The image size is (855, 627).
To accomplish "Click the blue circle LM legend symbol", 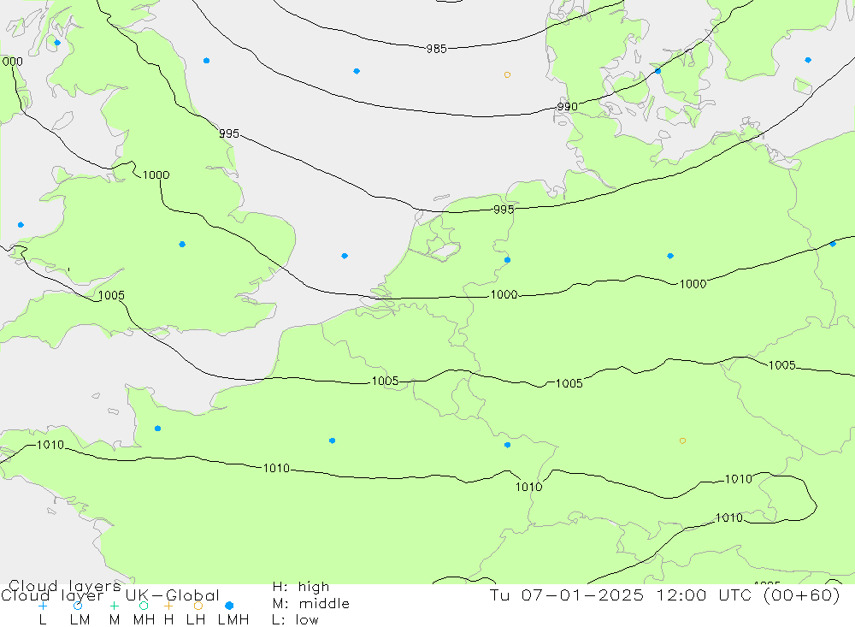I will click(x=78, y=606).
